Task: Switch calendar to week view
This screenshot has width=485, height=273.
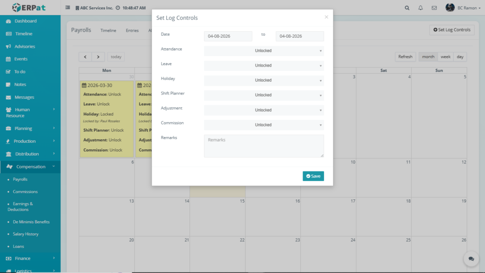Action: (445, 57)
